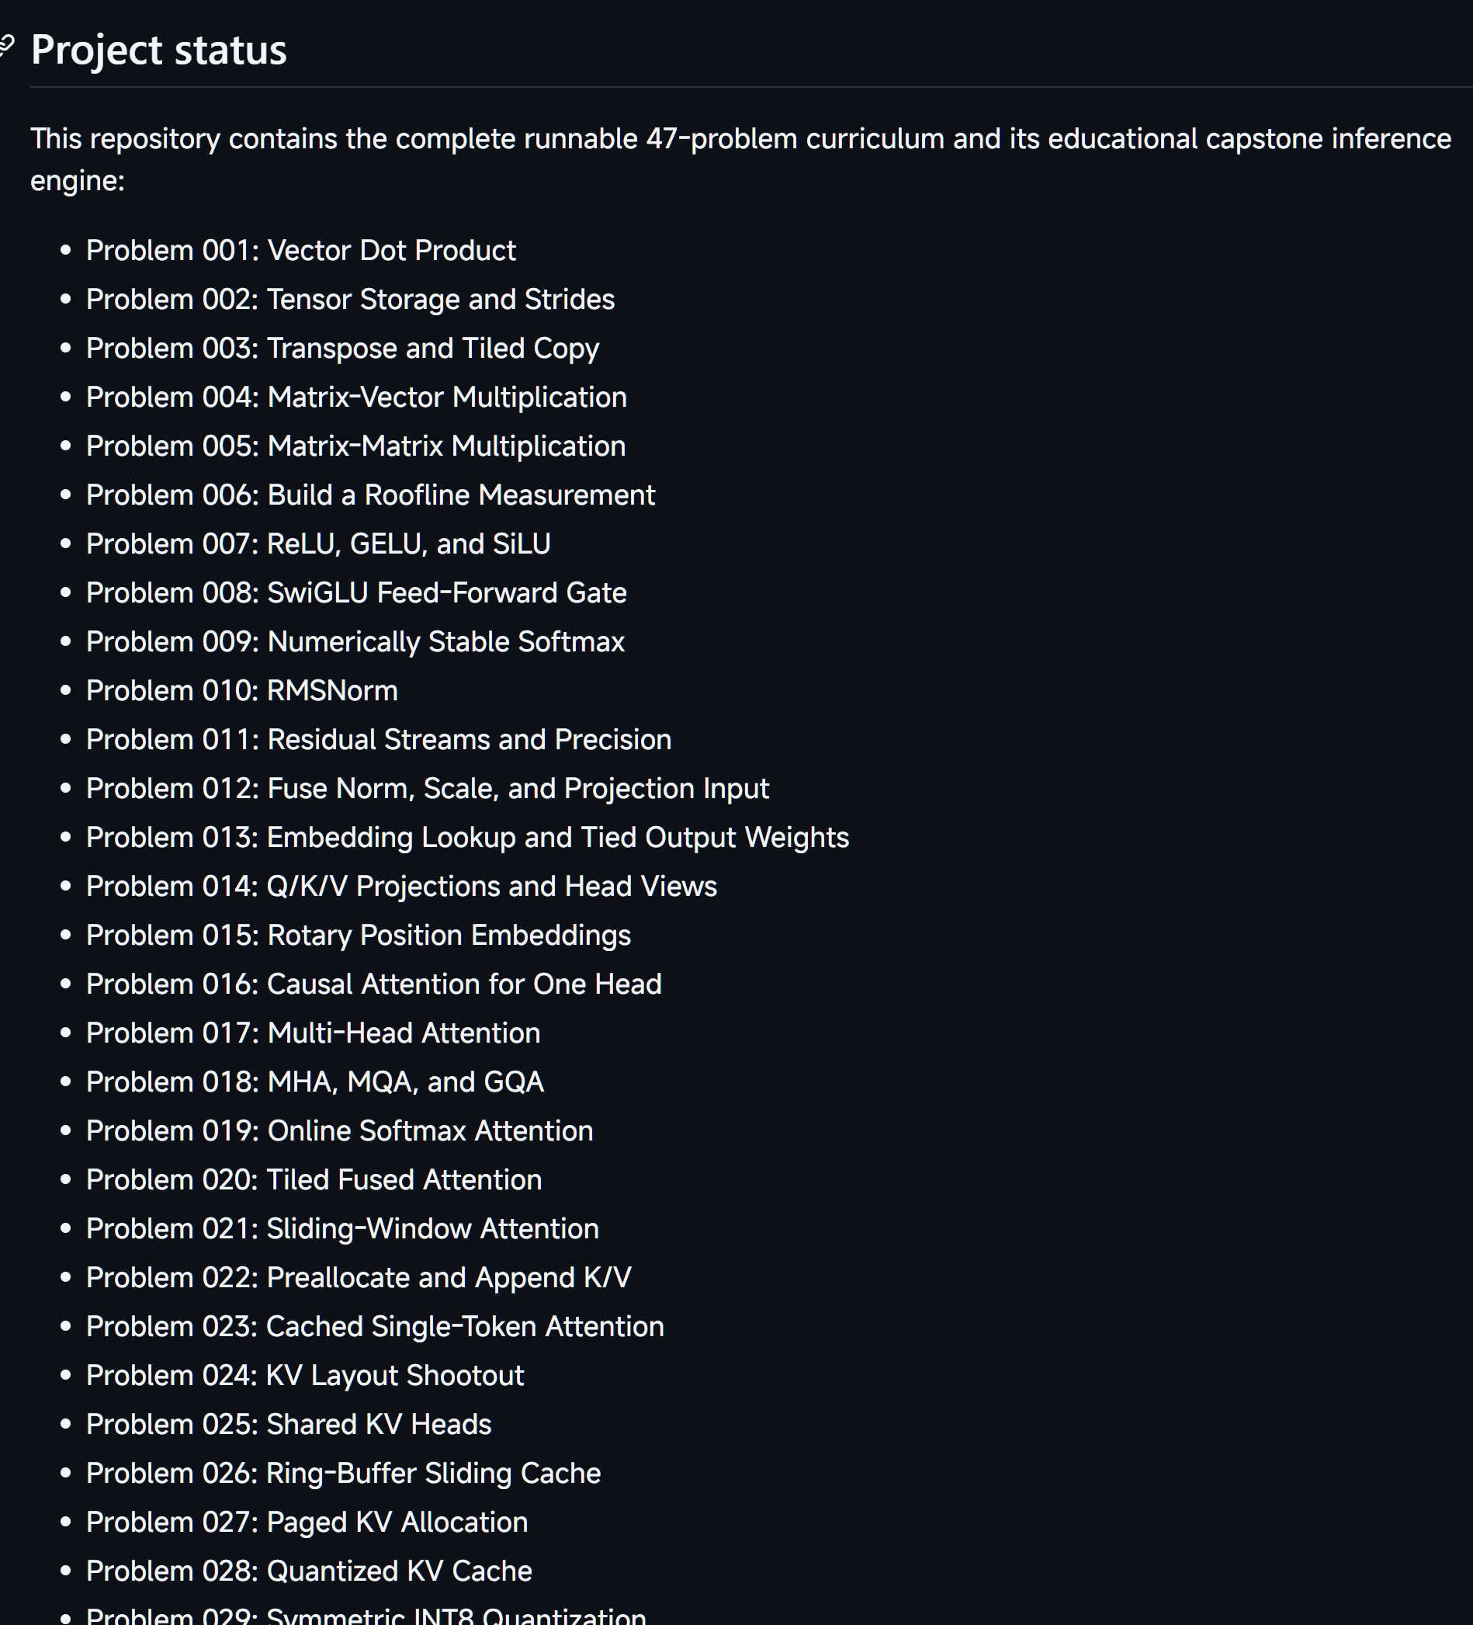
Task: Click Problem 024: KV Layout Shootout
Action: tap(304, 1375)
